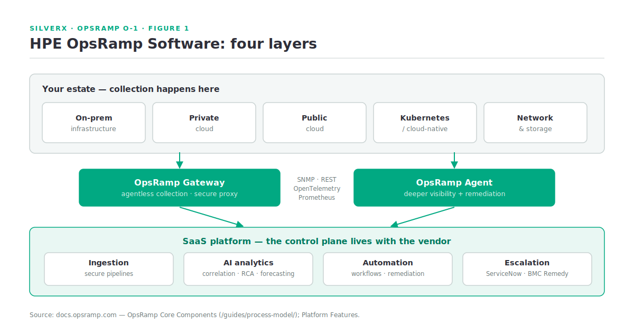This screenshot has width=634, height=333.
Task: Select the Public cloud card
Action: (x=314, y=123)
